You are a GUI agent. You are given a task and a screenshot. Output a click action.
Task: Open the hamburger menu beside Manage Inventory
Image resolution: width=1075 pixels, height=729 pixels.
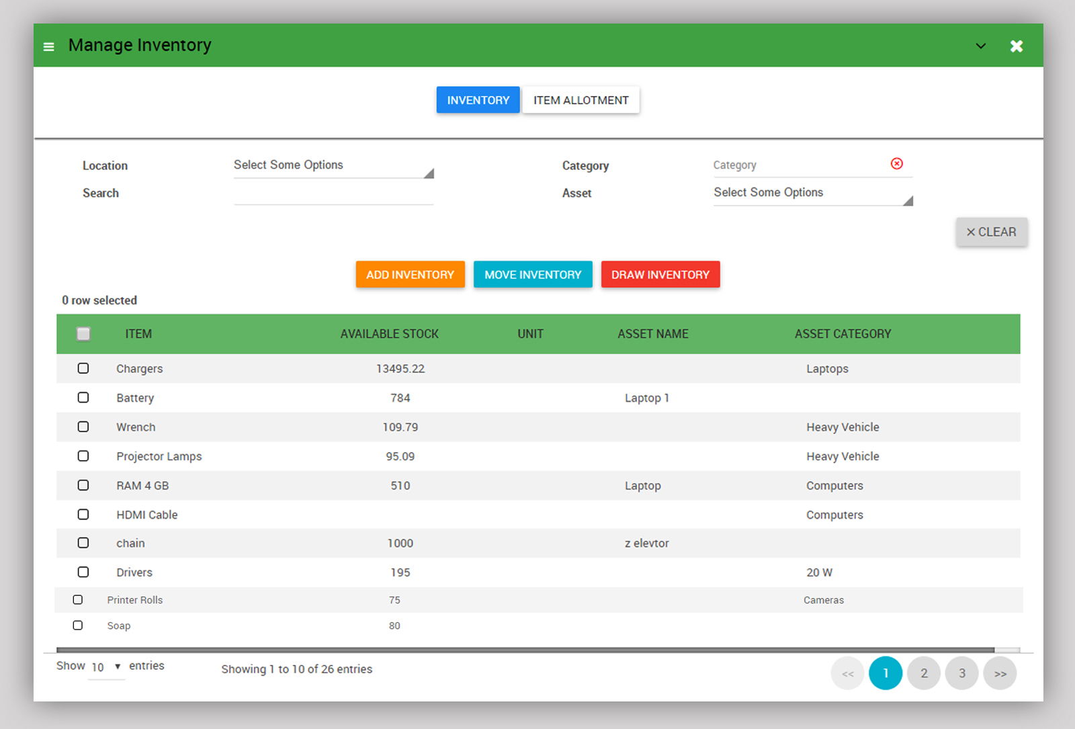48,46
